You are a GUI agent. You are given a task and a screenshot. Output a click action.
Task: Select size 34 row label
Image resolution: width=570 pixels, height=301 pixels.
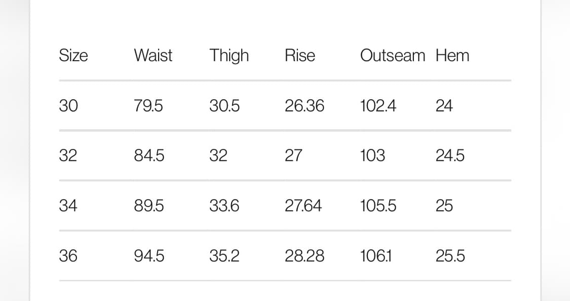(68, 205)
